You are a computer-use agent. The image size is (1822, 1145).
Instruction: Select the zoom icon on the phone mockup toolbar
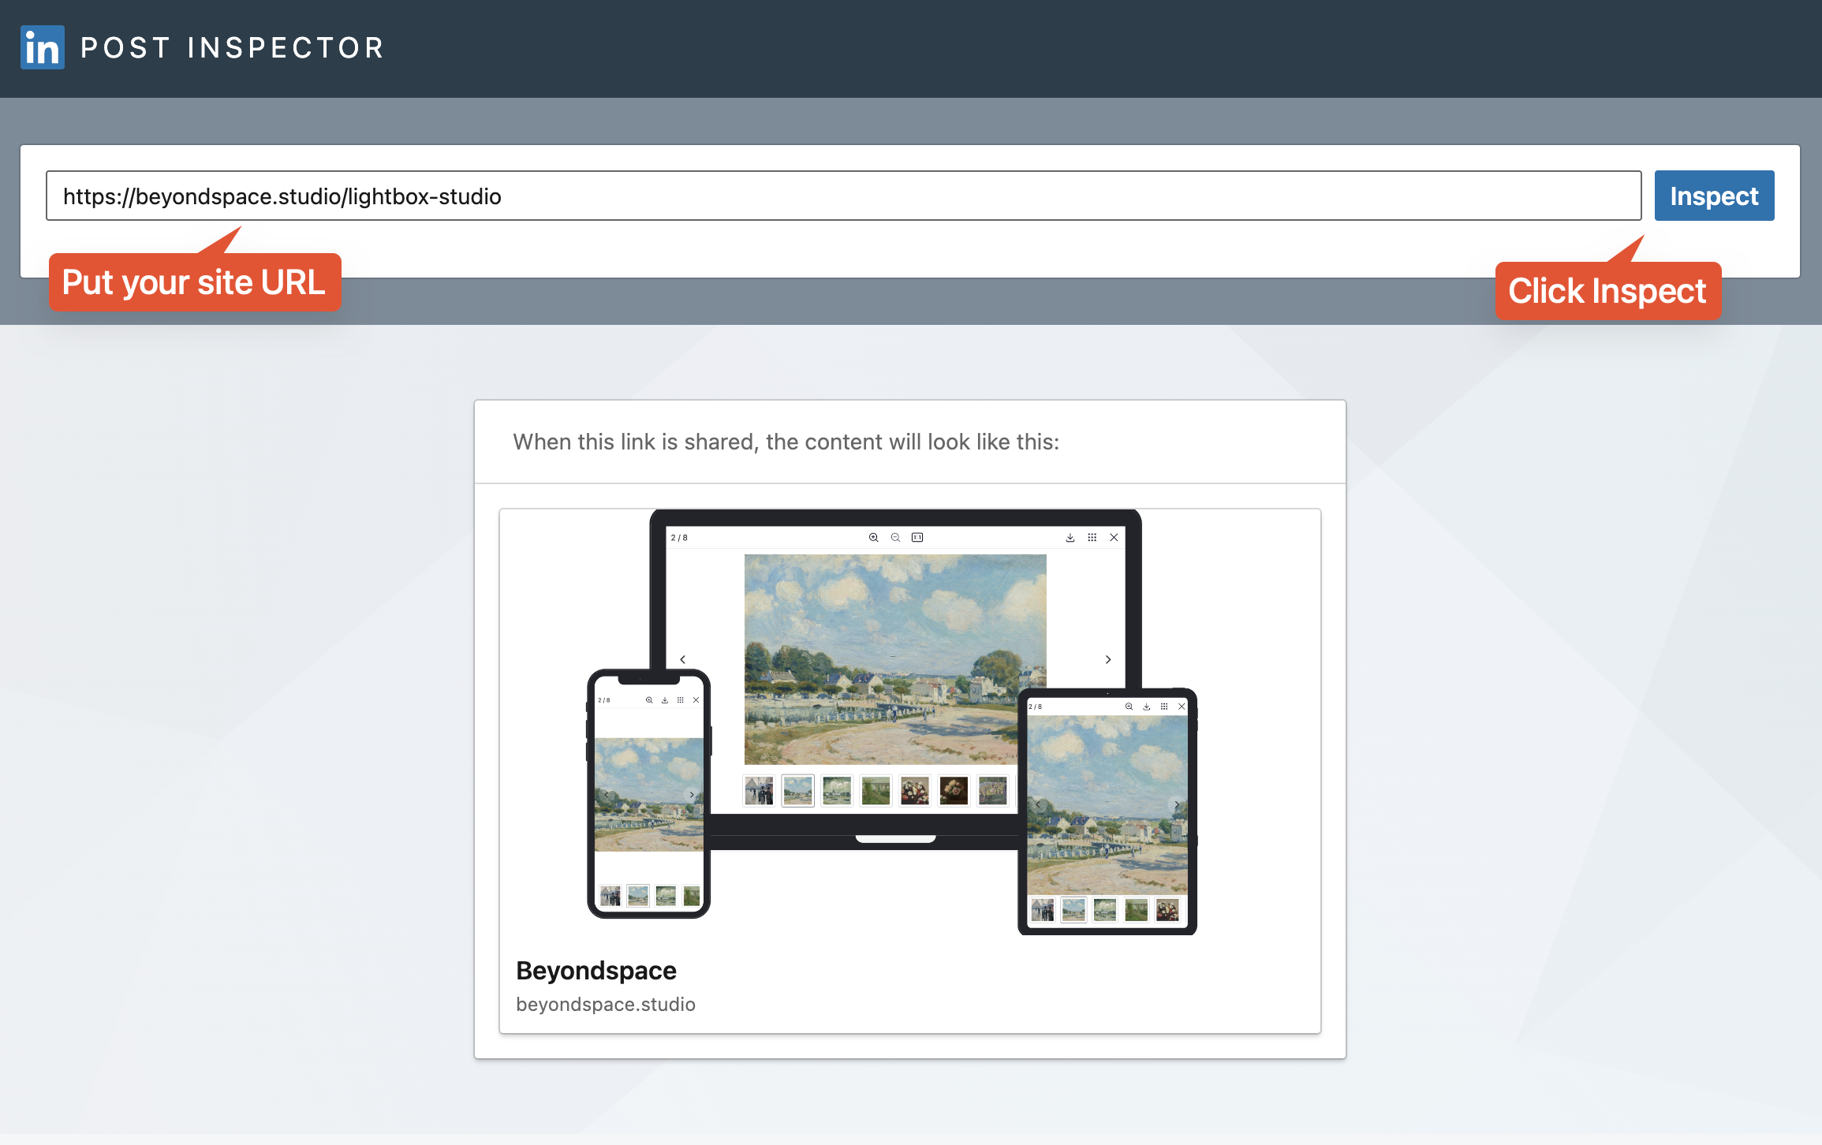pos(649,699)
